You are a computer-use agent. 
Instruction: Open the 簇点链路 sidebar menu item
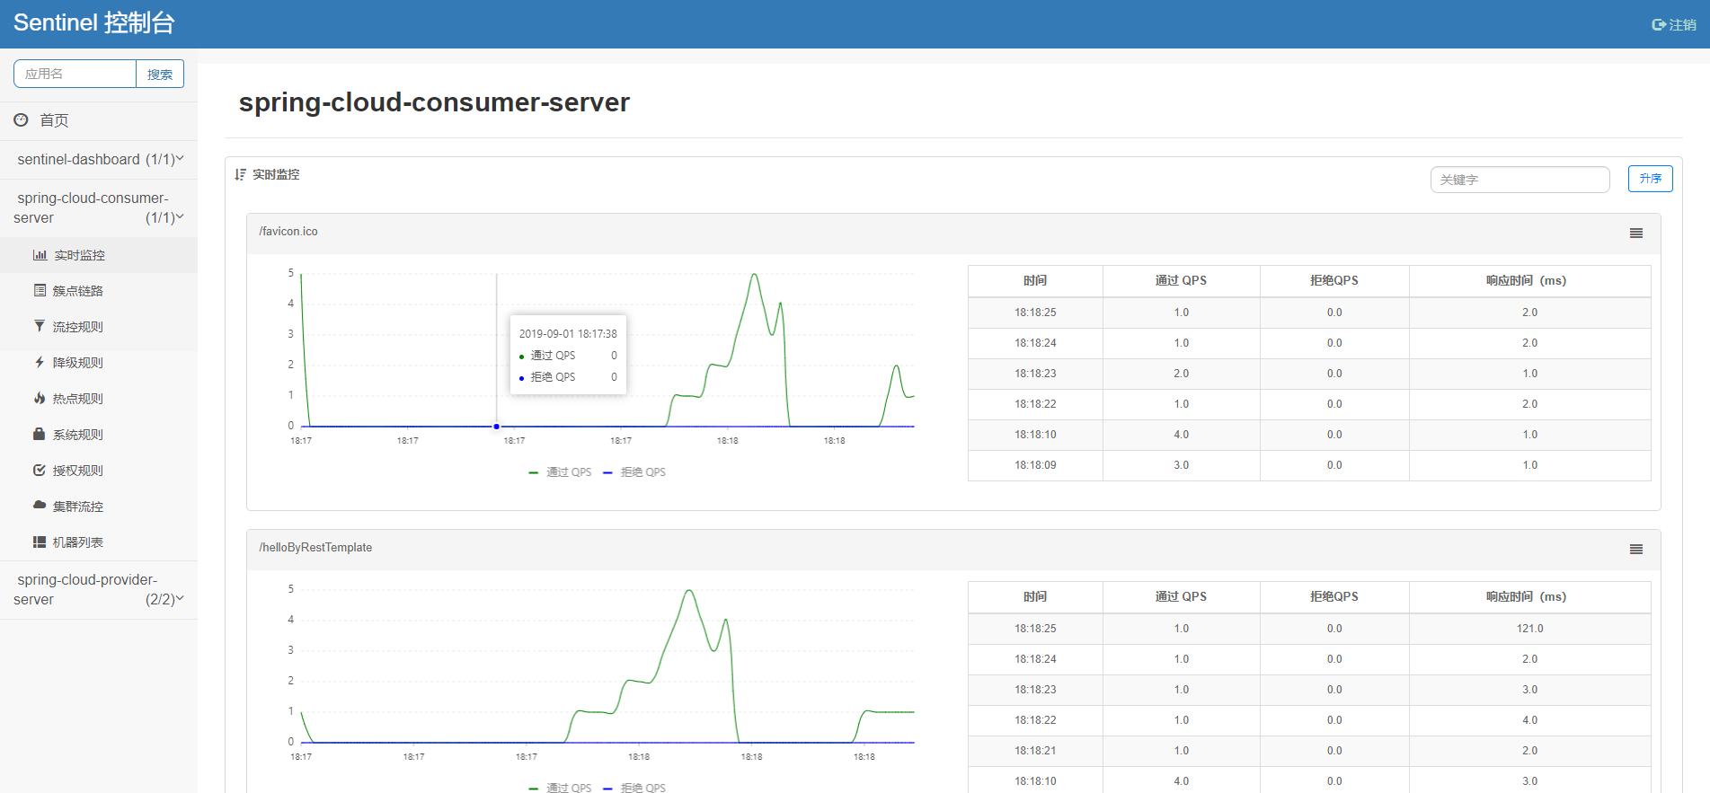[x=99, y=291]
